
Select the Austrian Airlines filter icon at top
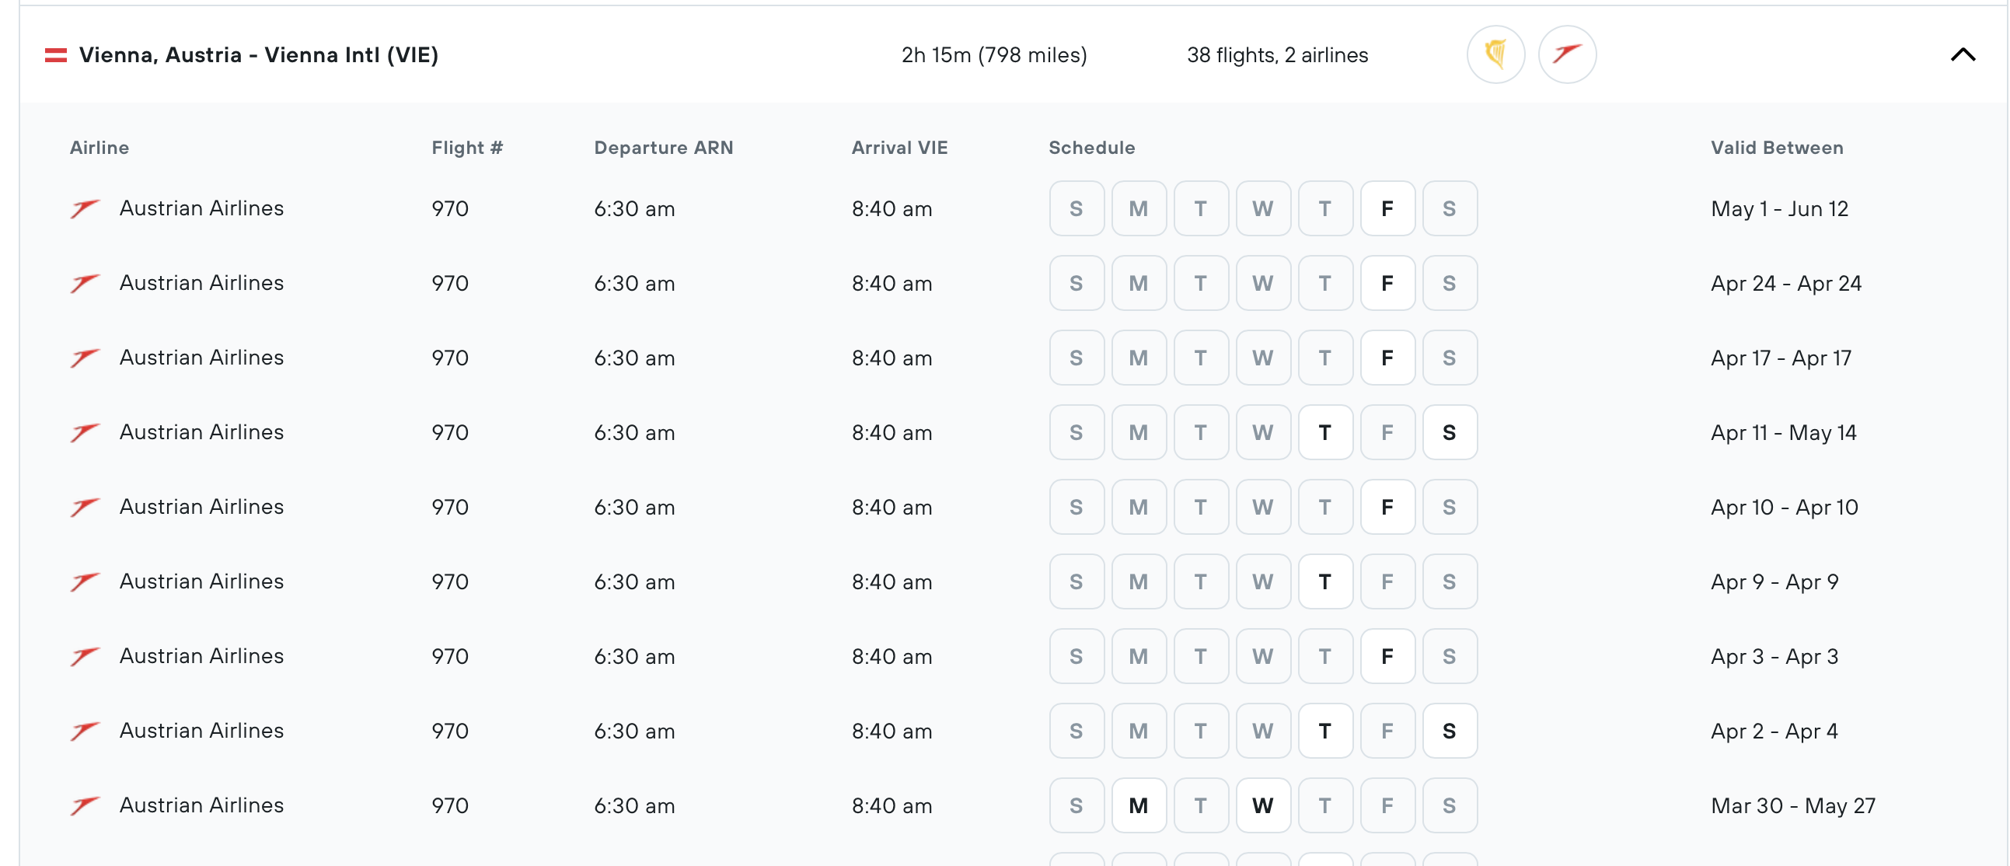(1568, 54)
